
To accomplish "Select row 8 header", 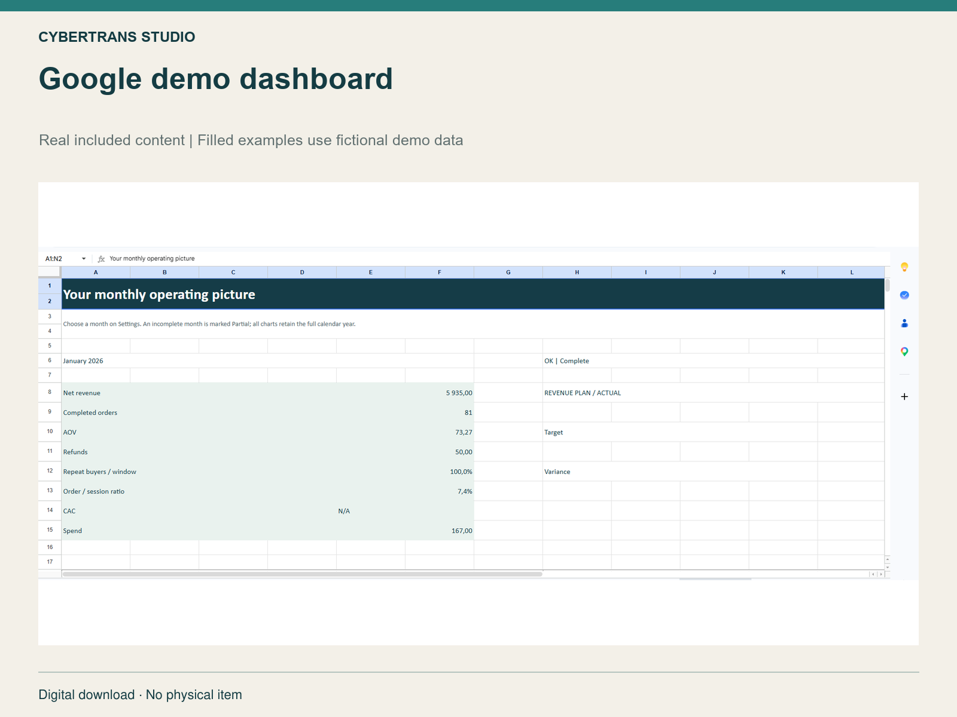I will [50, 393].
